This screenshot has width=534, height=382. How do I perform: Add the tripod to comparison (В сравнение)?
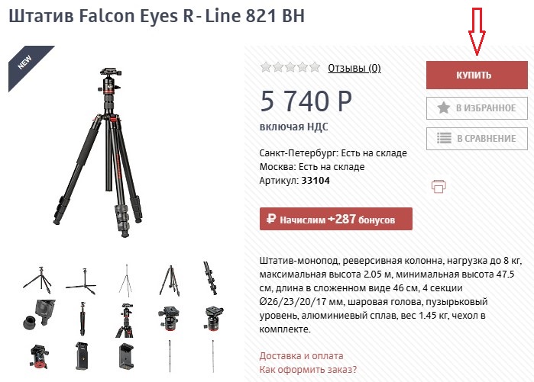pyautogui.click(x=477, y=139)
